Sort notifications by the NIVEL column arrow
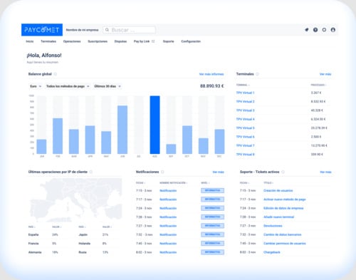This screenshot has height=280, width=356. (209, 183)
